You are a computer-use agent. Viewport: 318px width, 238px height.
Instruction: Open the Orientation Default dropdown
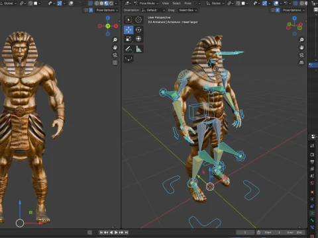point(153,10)
